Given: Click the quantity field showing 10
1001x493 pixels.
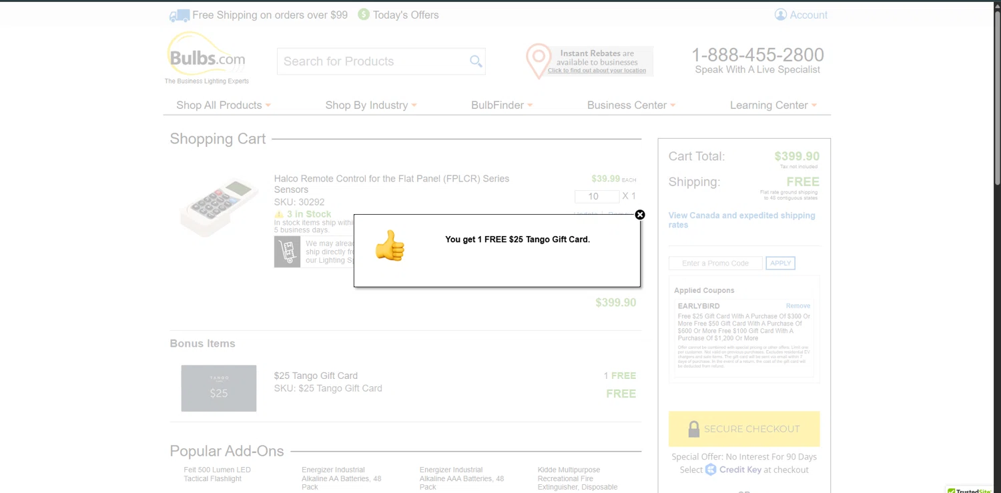Looking at the screenshot, I should tap(597, 196).
